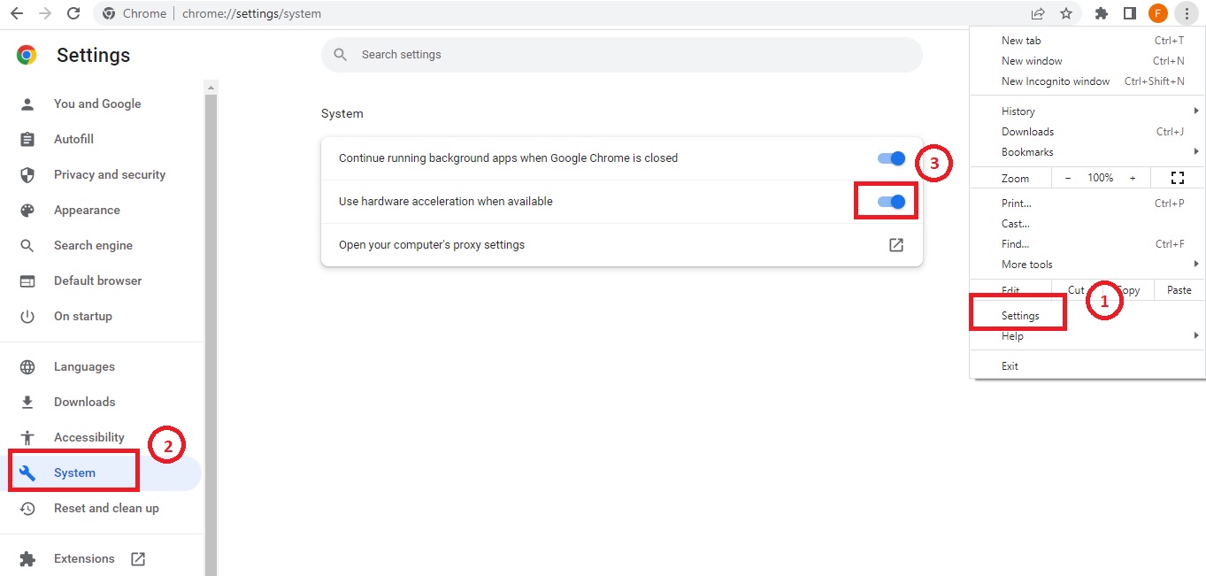The image size is (1206, 576).
Task: Reload the page with refresh icon
Action: [73, 13]
